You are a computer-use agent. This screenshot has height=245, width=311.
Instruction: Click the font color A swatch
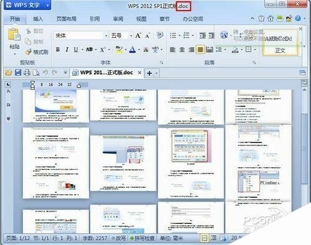click(x=132, y=50)
